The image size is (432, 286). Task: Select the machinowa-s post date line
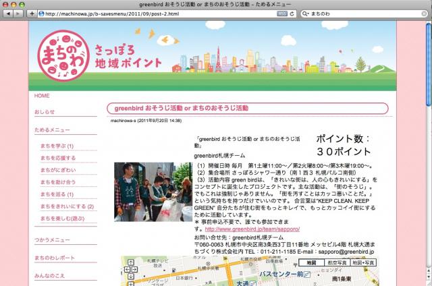coord(146,121)
